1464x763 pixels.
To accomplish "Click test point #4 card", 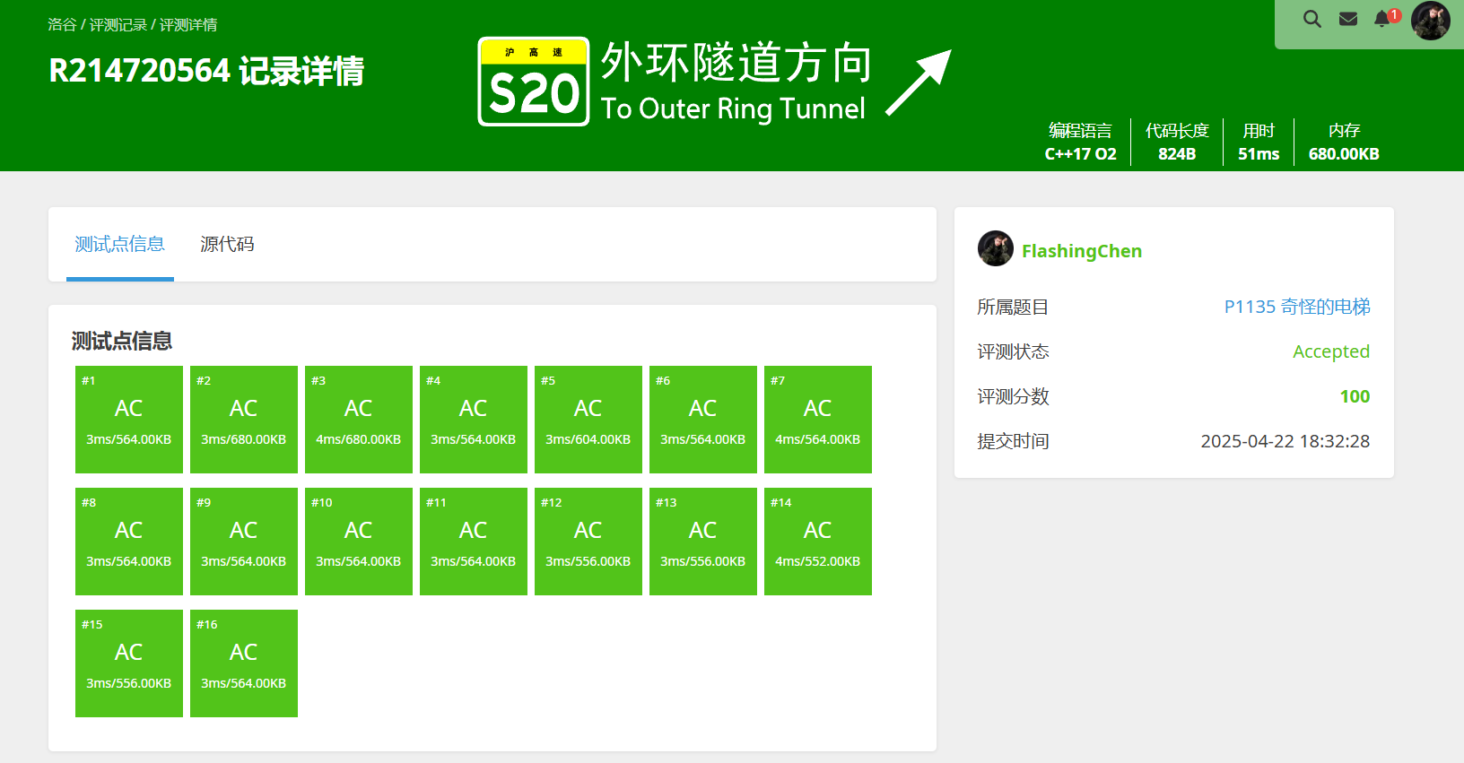I will tap(474, 420).
